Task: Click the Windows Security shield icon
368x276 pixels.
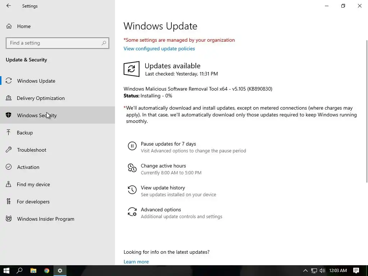Action: [9, 115]
